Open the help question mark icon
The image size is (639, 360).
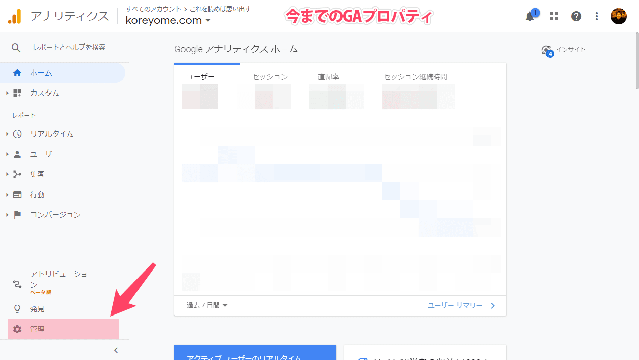[x=576, y=16]
